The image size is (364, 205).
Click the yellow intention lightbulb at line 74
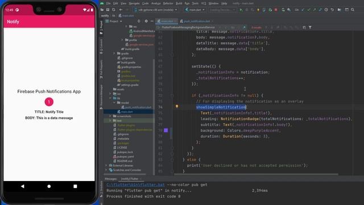[177, 106]
